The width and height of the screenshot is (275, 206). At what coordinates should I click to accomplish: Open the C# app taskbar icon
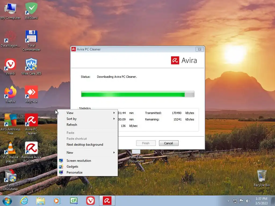74,201
